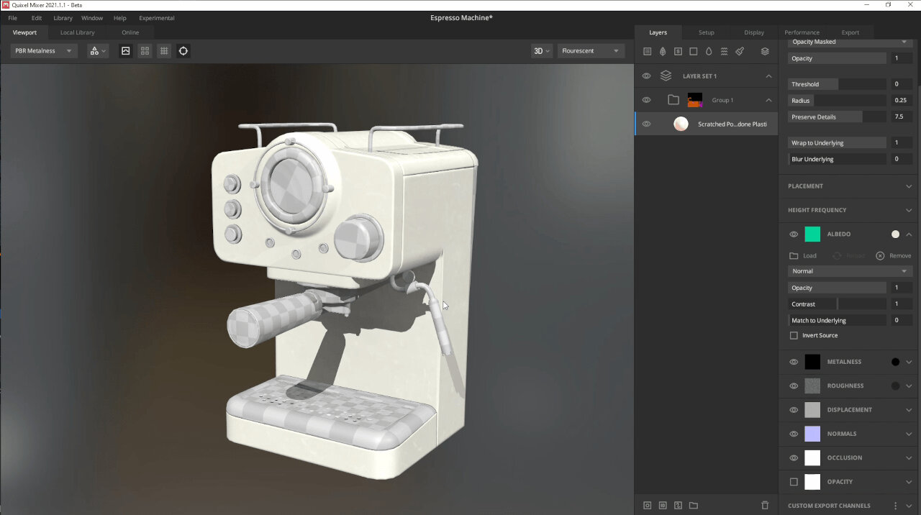Screen dimensions: 921x515
Task: Select the Paint layer brush icon
Action: pos(740,51)
